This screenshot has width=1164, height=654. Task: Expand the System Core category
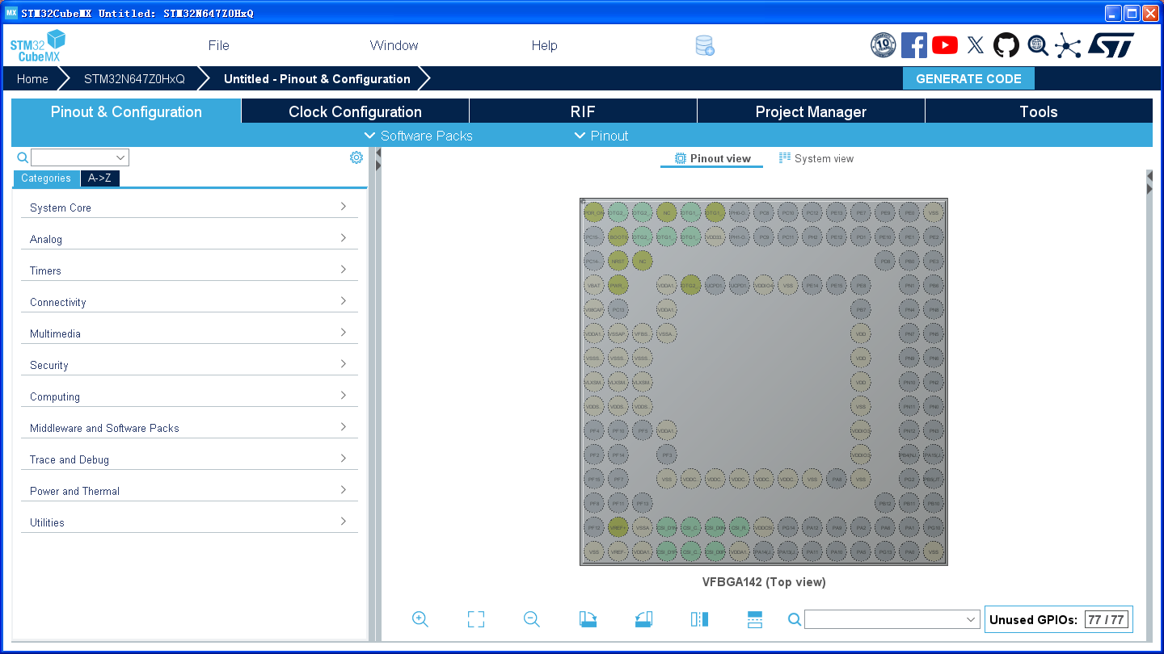pos(189,208)
